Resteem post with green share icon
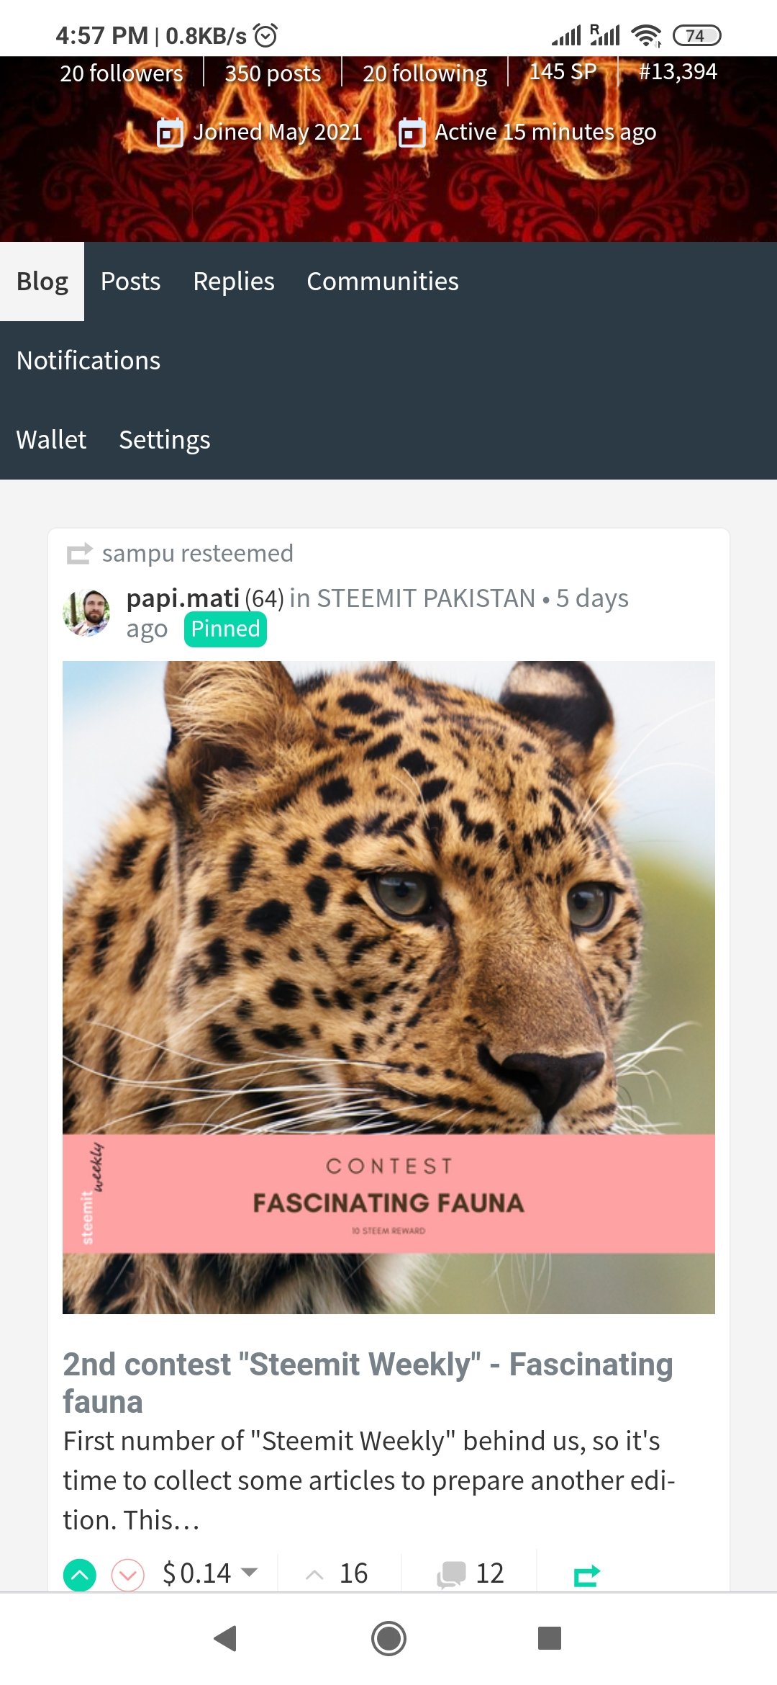The height and width of the screenshot is (1685, 777). pos(587,1575)
